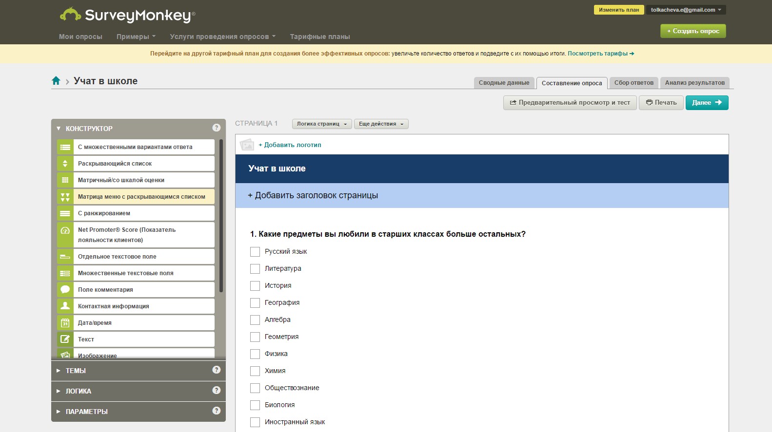The width and height of the screenshot is (772, 432).
Task: Open help for the Конструктор panel
Action: click(x=217, y=128)
